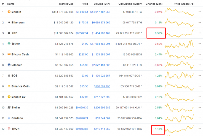Click the Bitcoin Cash logo icon
The width and height of the screenshot is (203, 136).
[9, 54]
